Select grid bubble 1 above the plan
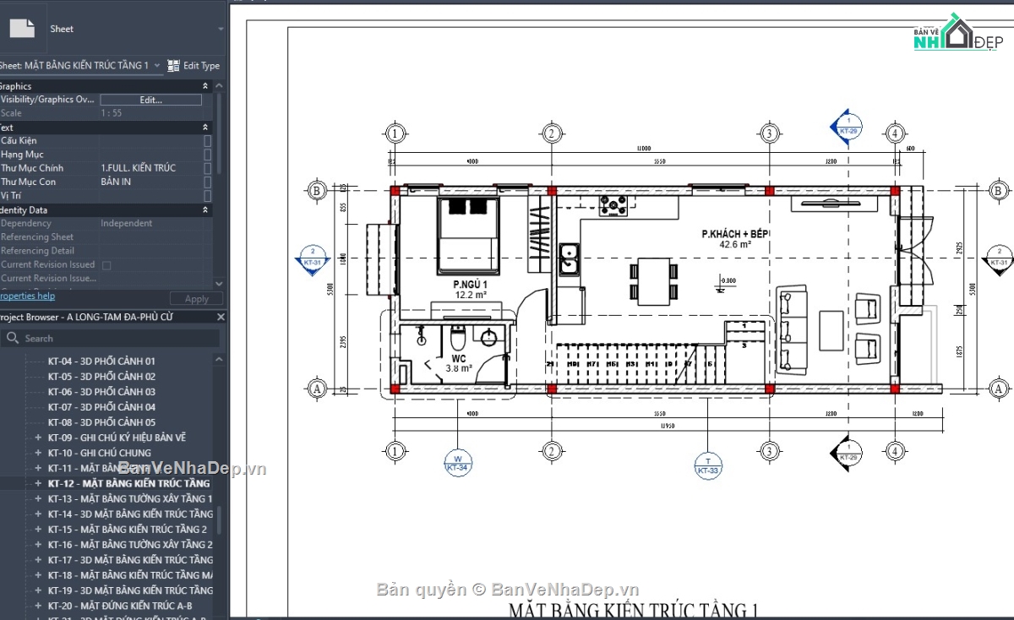 coord(394,133)
